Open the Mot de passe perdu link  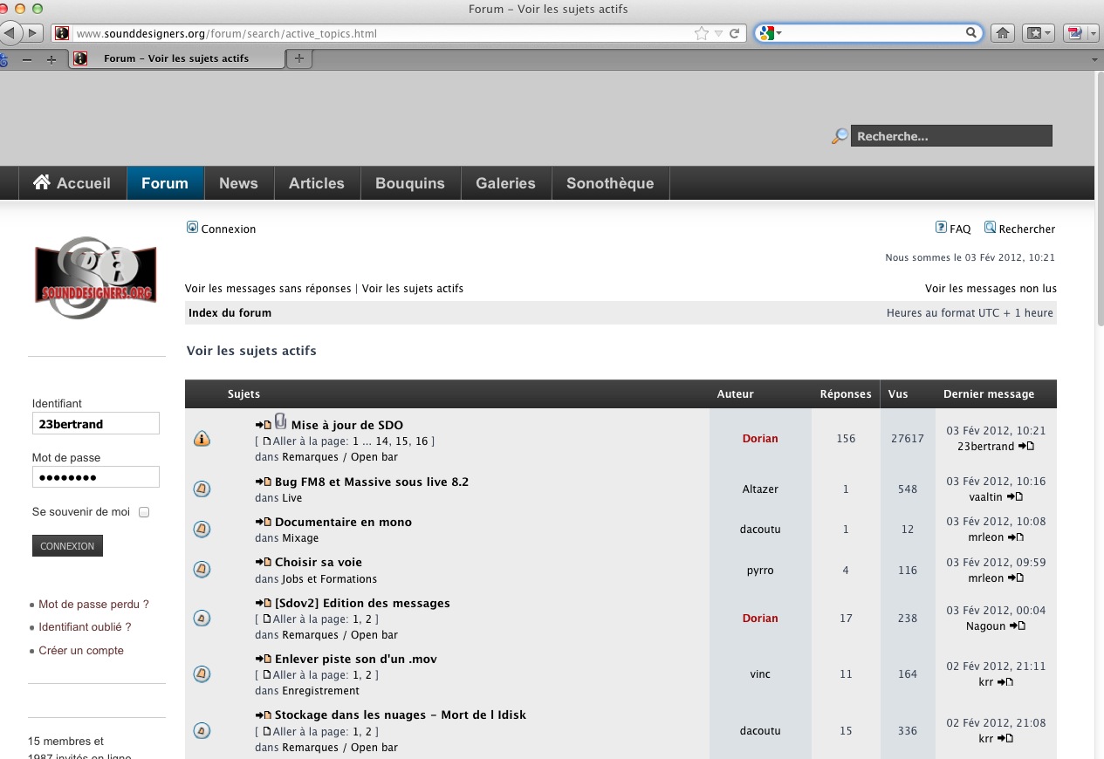(93, 604)
